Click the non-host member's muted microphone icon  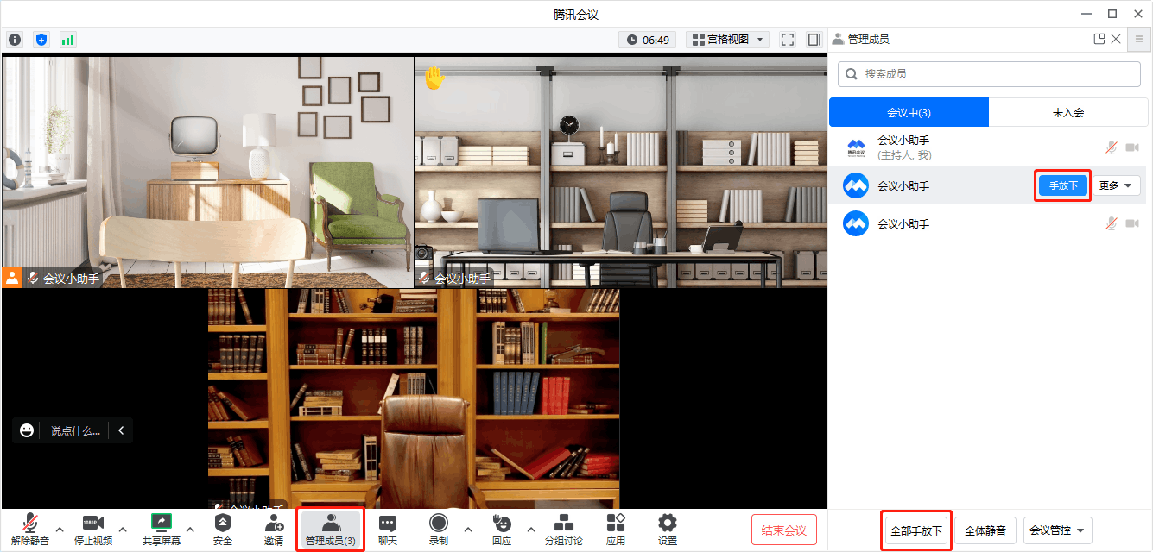[x=1112, y=223]
